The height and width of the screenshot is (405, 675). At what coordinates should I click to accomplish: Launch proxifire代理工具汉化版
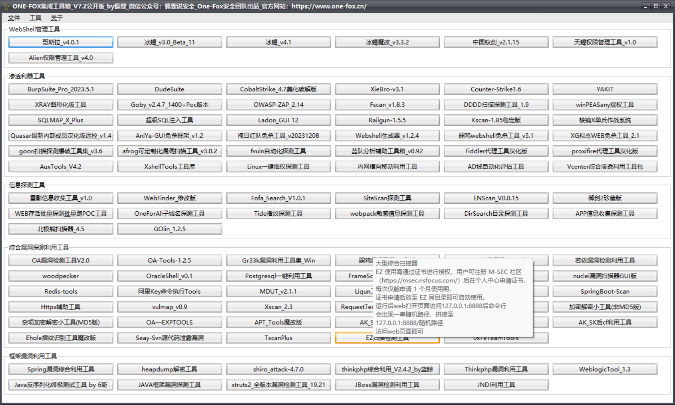click(x=605, y=151)
